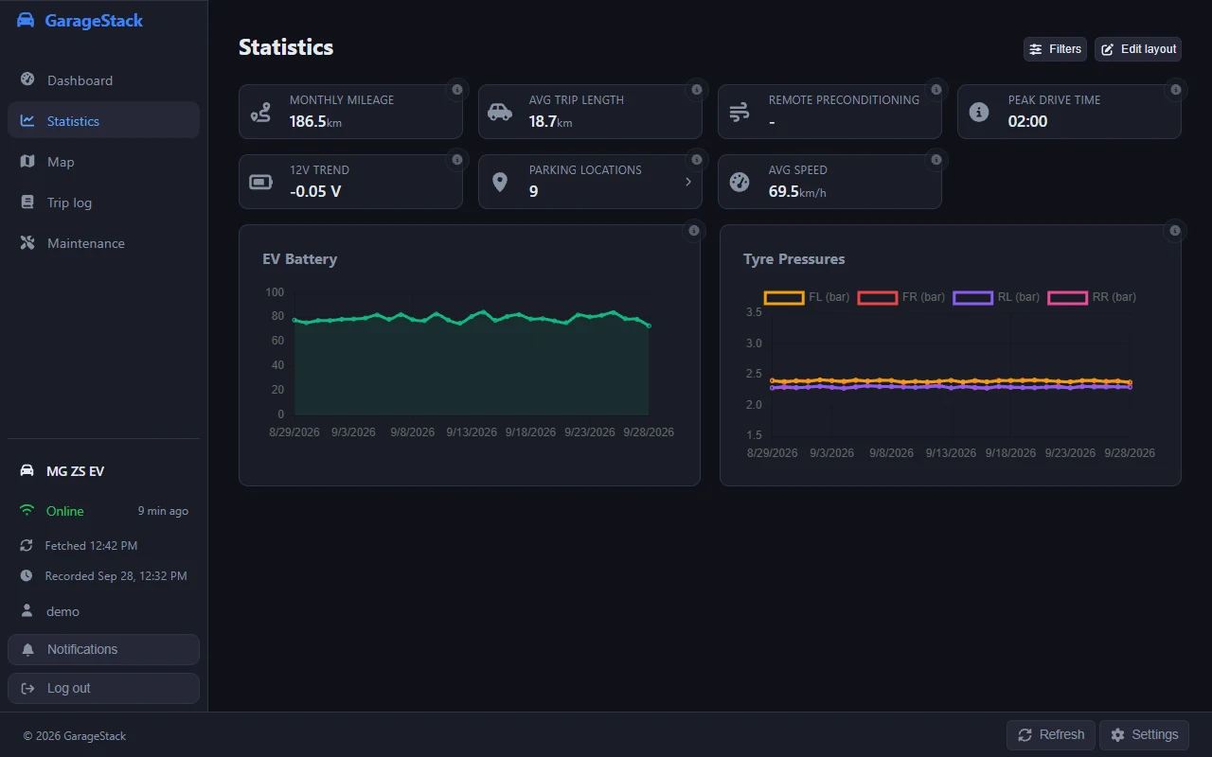Viewport: 1212px width, 757px height.
Task: Click the wind icon in Remote Preconditioning card
Action: tap(740, 113)
